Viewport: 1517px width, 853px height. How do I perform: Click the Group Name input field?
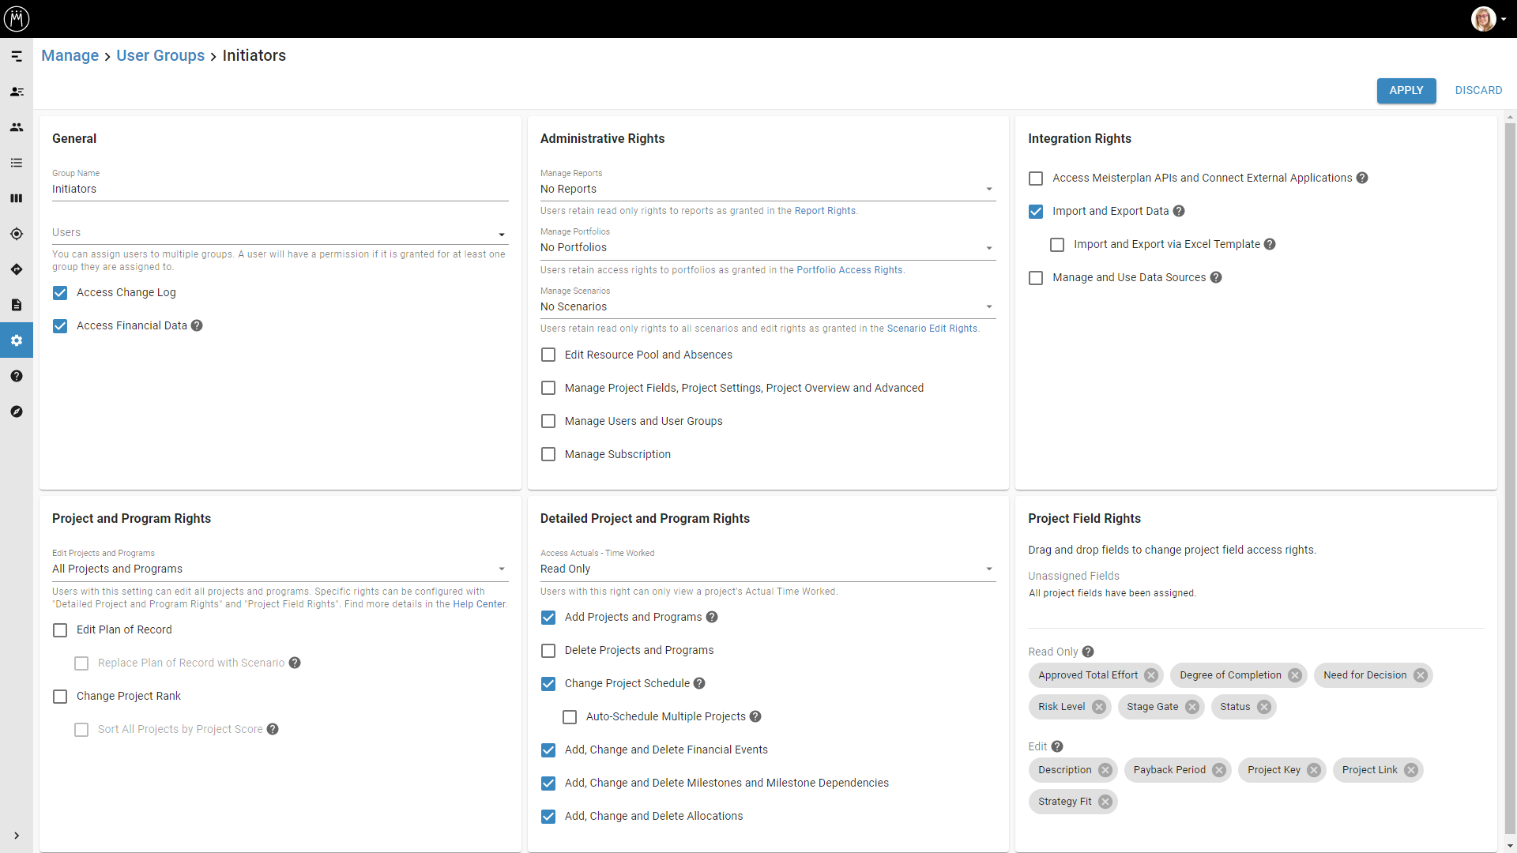[280, 189]
